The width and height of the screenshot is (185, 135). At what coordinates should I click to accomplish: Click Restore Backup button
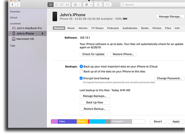[x=95, y=109]
